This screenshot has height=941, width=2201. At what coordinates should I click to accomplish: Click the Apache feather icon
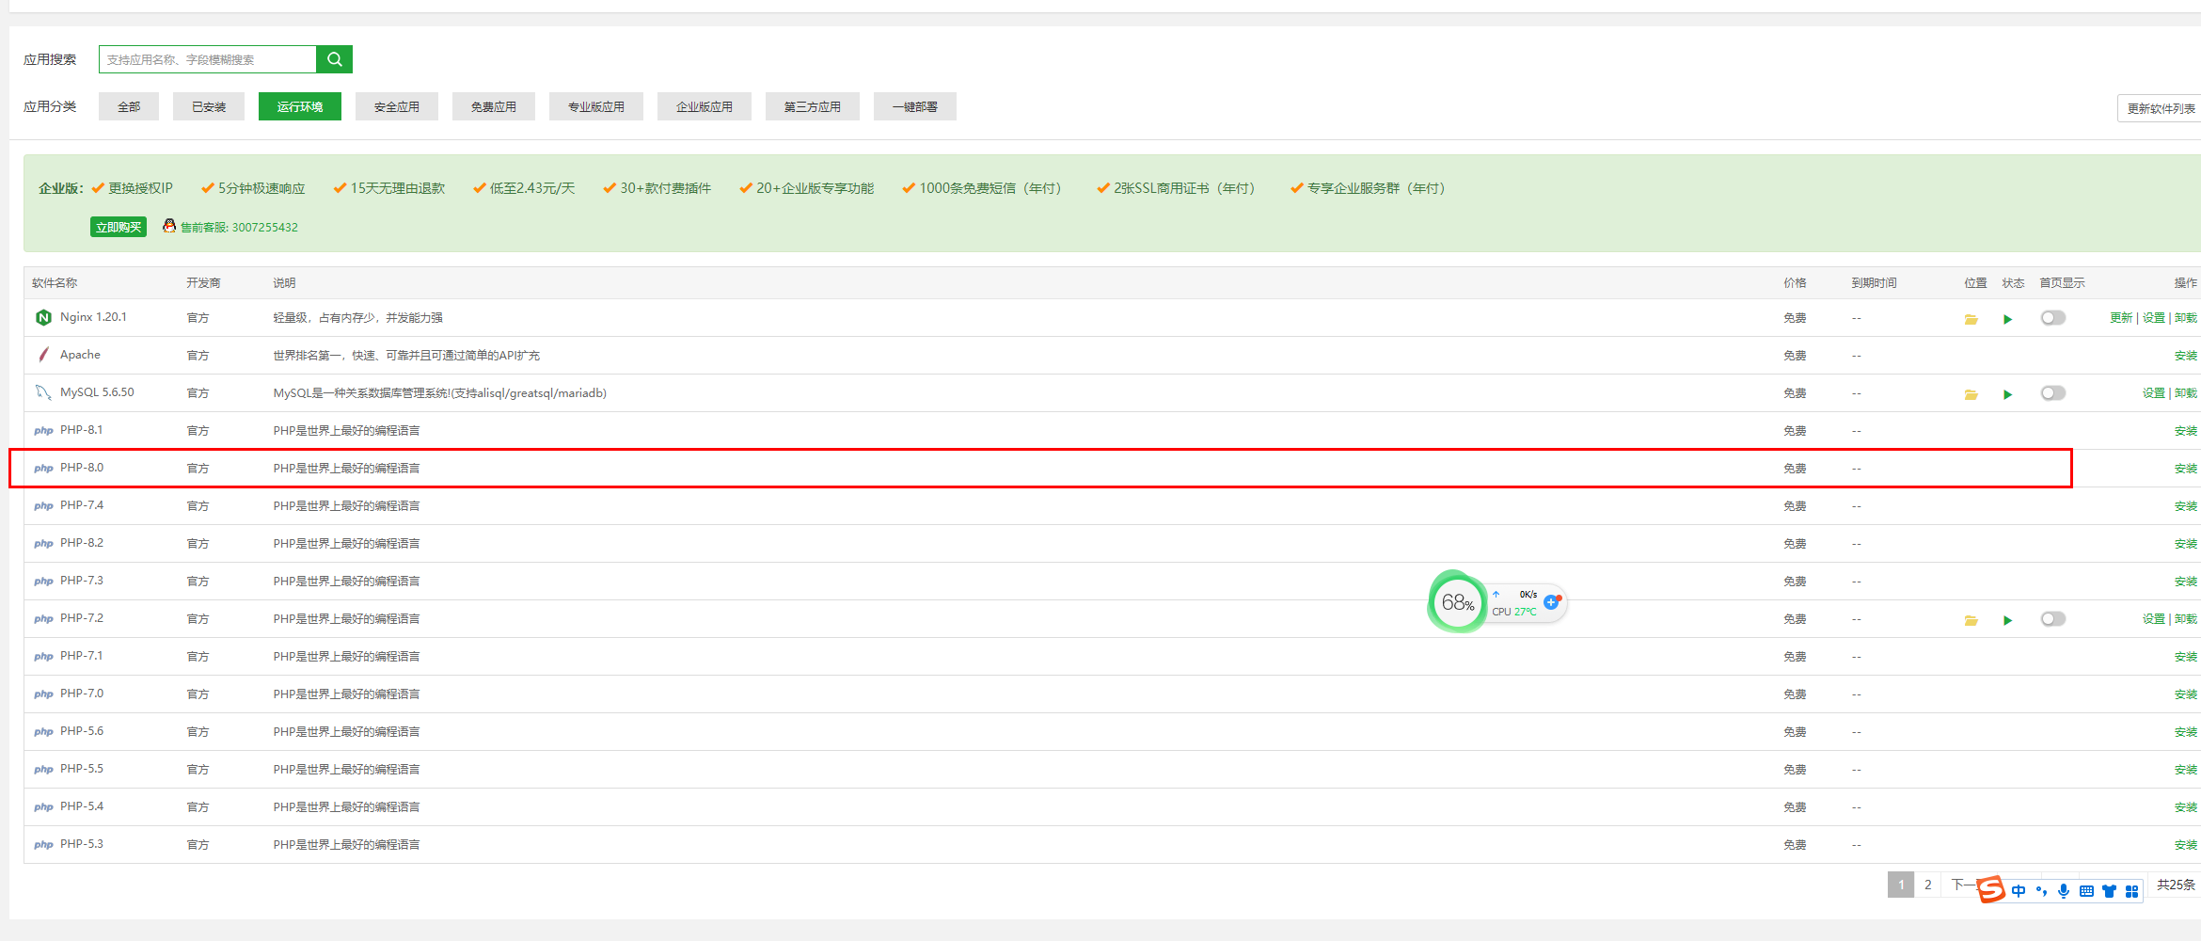[43, 355]
